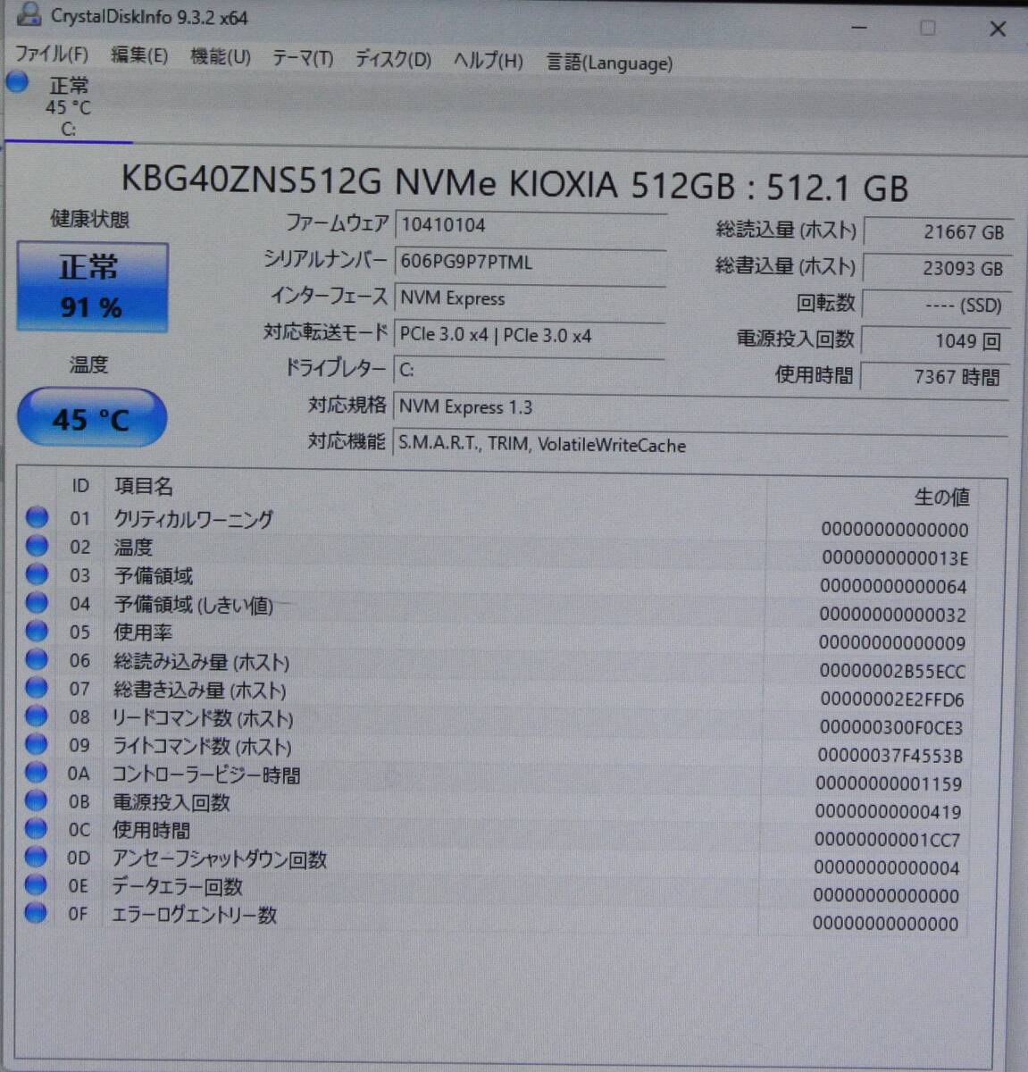Click raw value 00000002E2FFD6

click(x=892, y=699)
